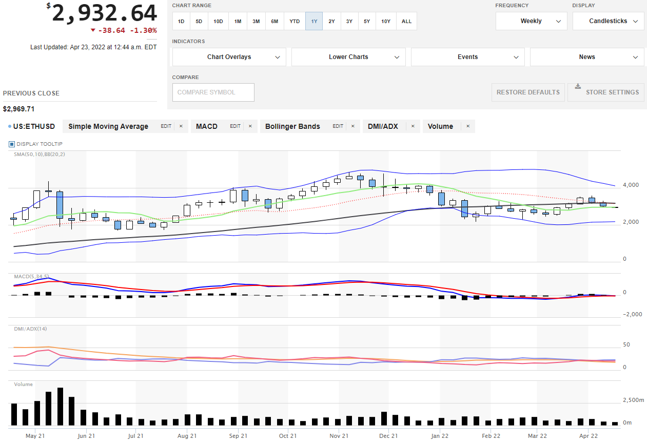Click the red down-arrow price change icon

pyautogui.click(x=92, y=30)
